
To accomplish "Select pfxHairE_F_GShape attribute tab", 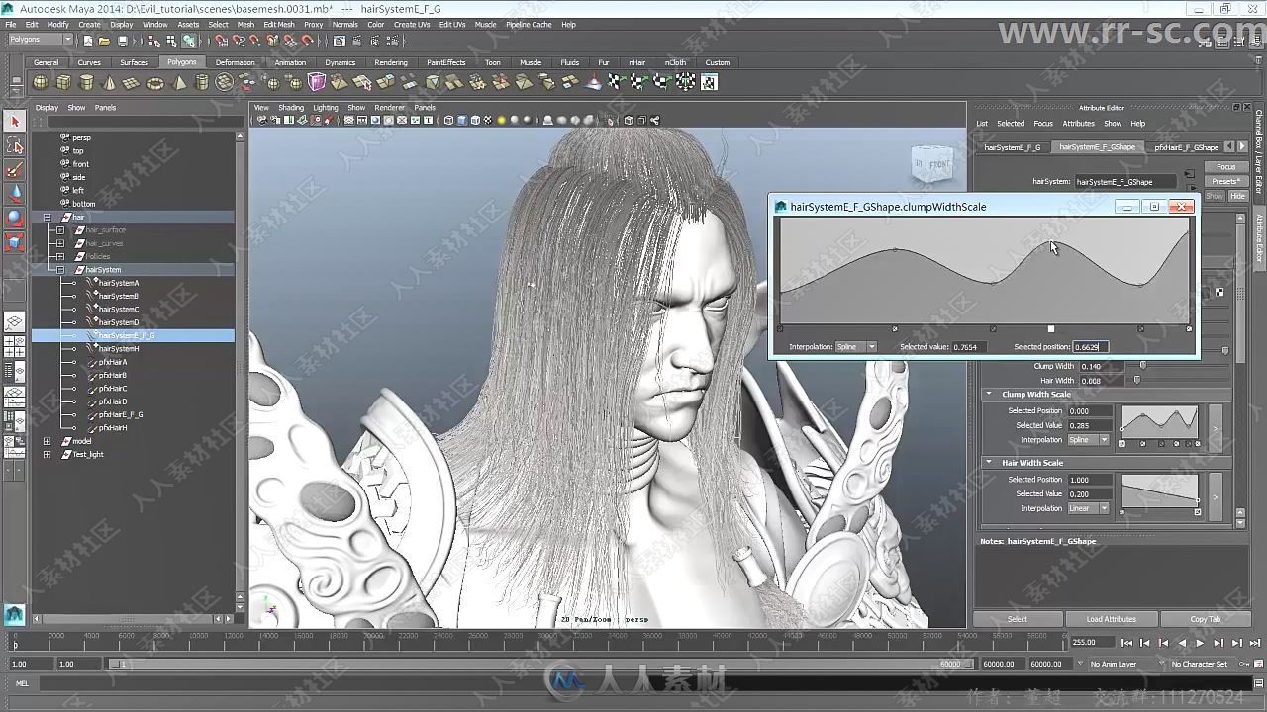I will click(x=1186, y=147).
